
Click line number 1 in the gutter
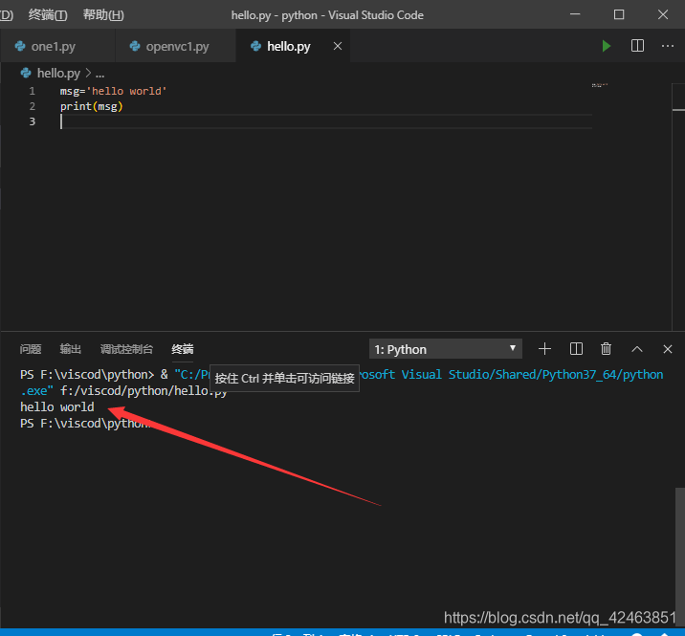[32, 91]
